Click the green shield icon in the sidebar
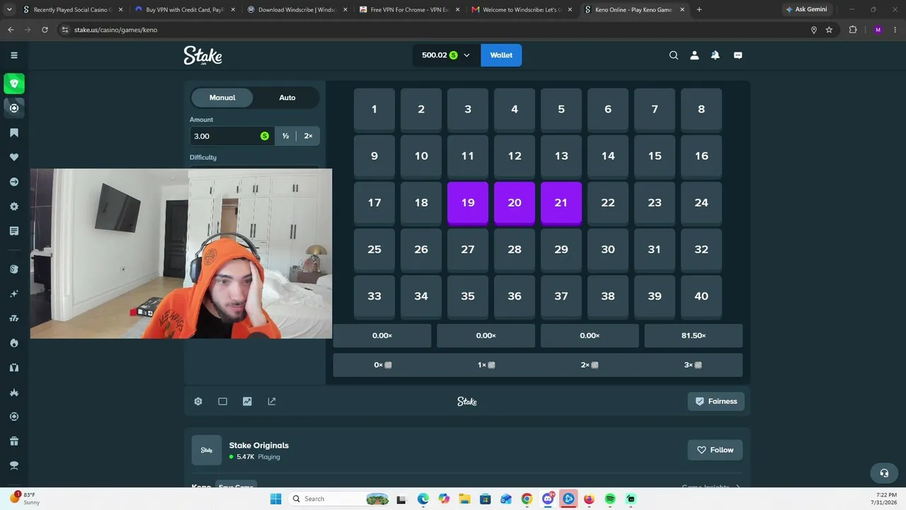 pyautogui.click(x=14, y=84)
